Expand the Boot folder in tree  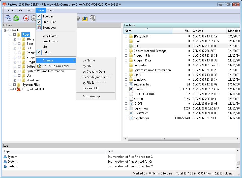15,44
